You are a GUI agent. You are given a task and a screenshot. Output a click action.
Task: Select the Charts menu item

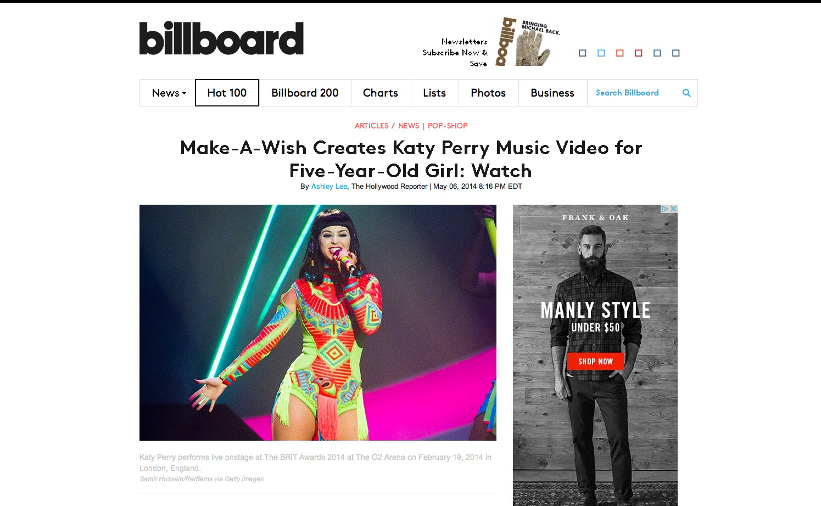tap(381, 93)
